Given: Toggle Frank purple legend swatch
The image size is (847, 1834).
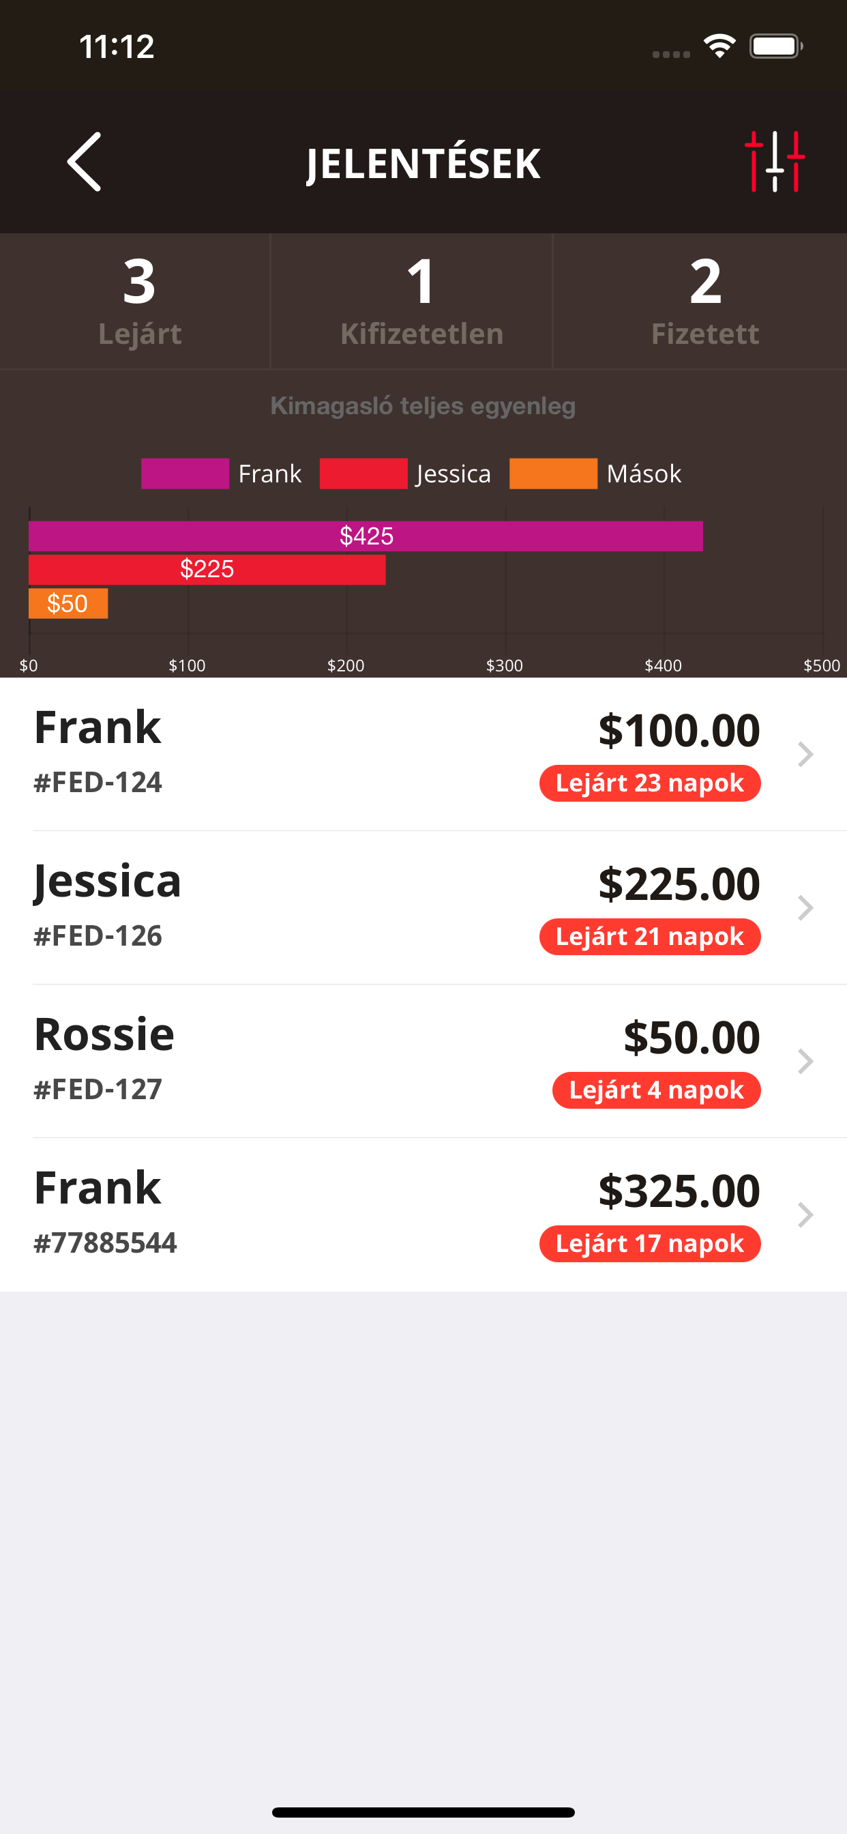Looking at the screenshot, I should click(x=185, y=474).
